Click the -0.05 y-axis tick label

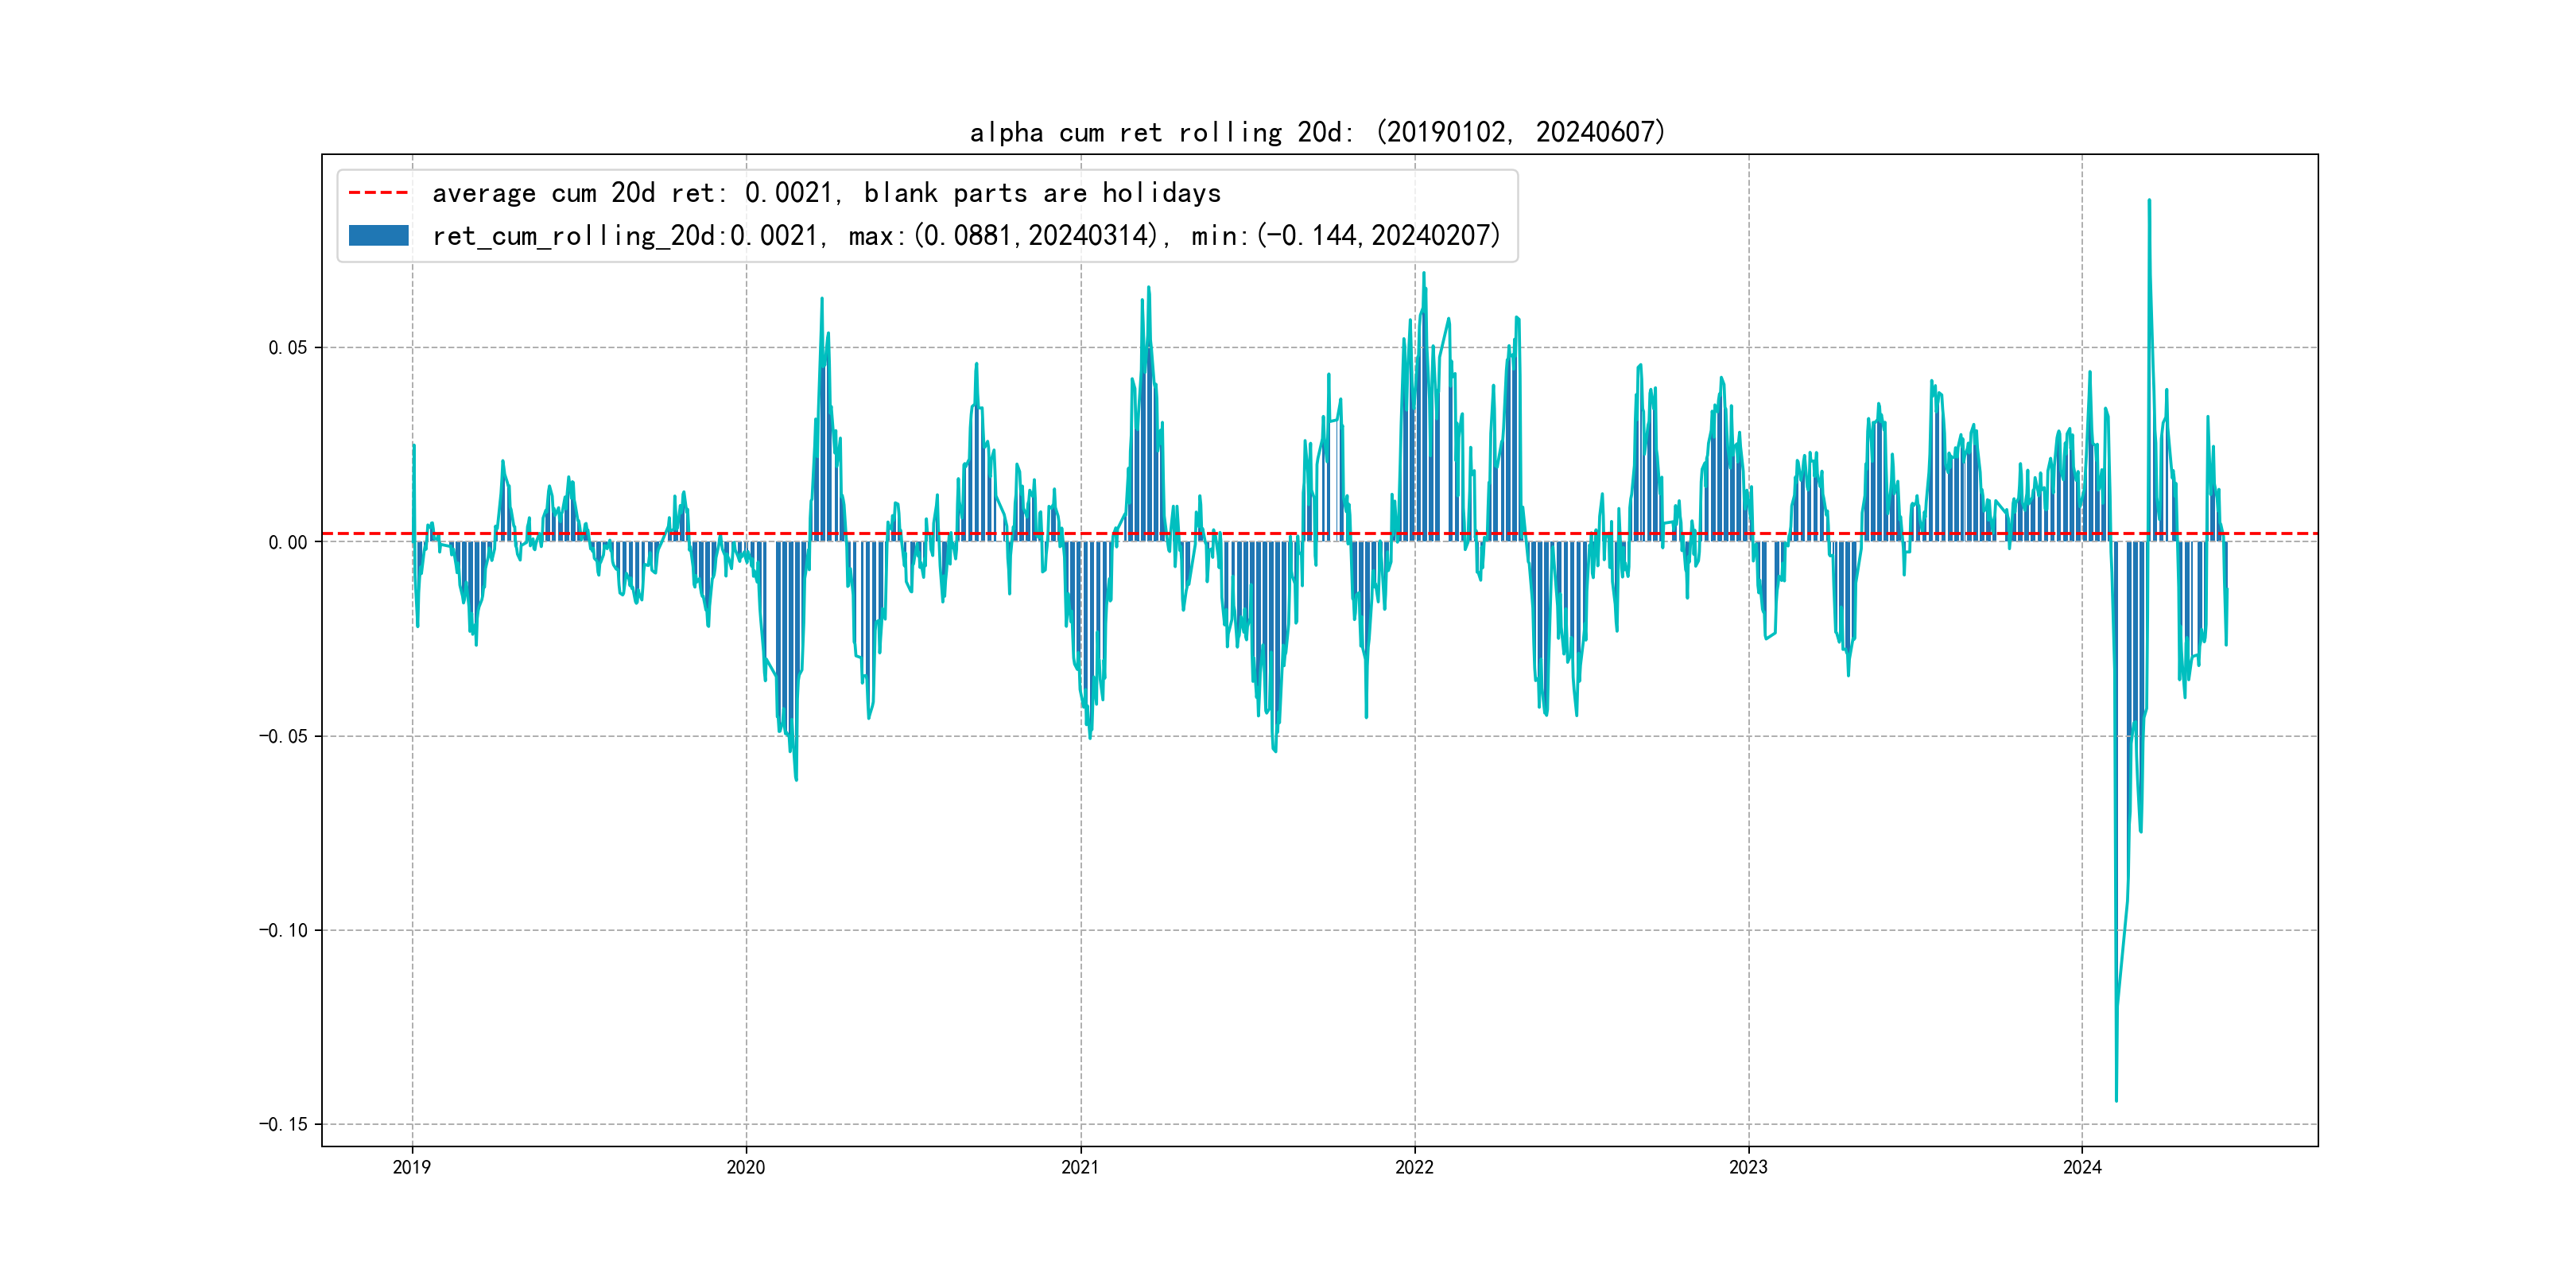coord(283,736)
